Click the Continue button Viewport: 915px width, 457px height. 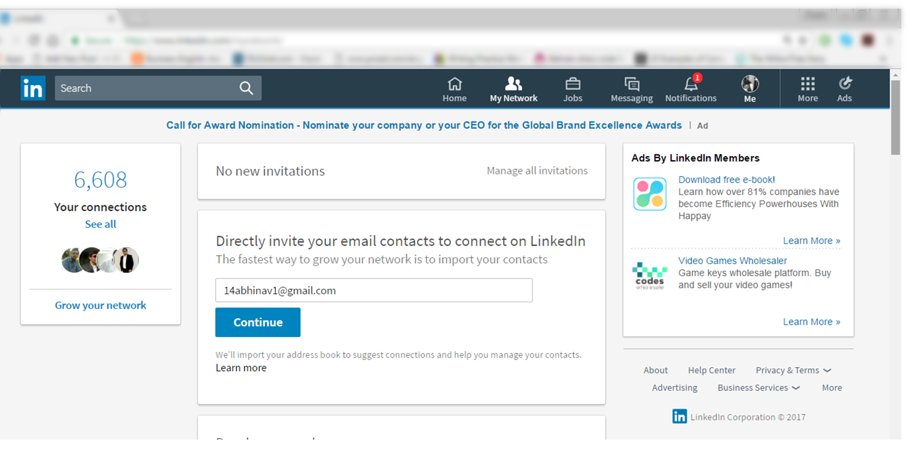click(258, 322)
